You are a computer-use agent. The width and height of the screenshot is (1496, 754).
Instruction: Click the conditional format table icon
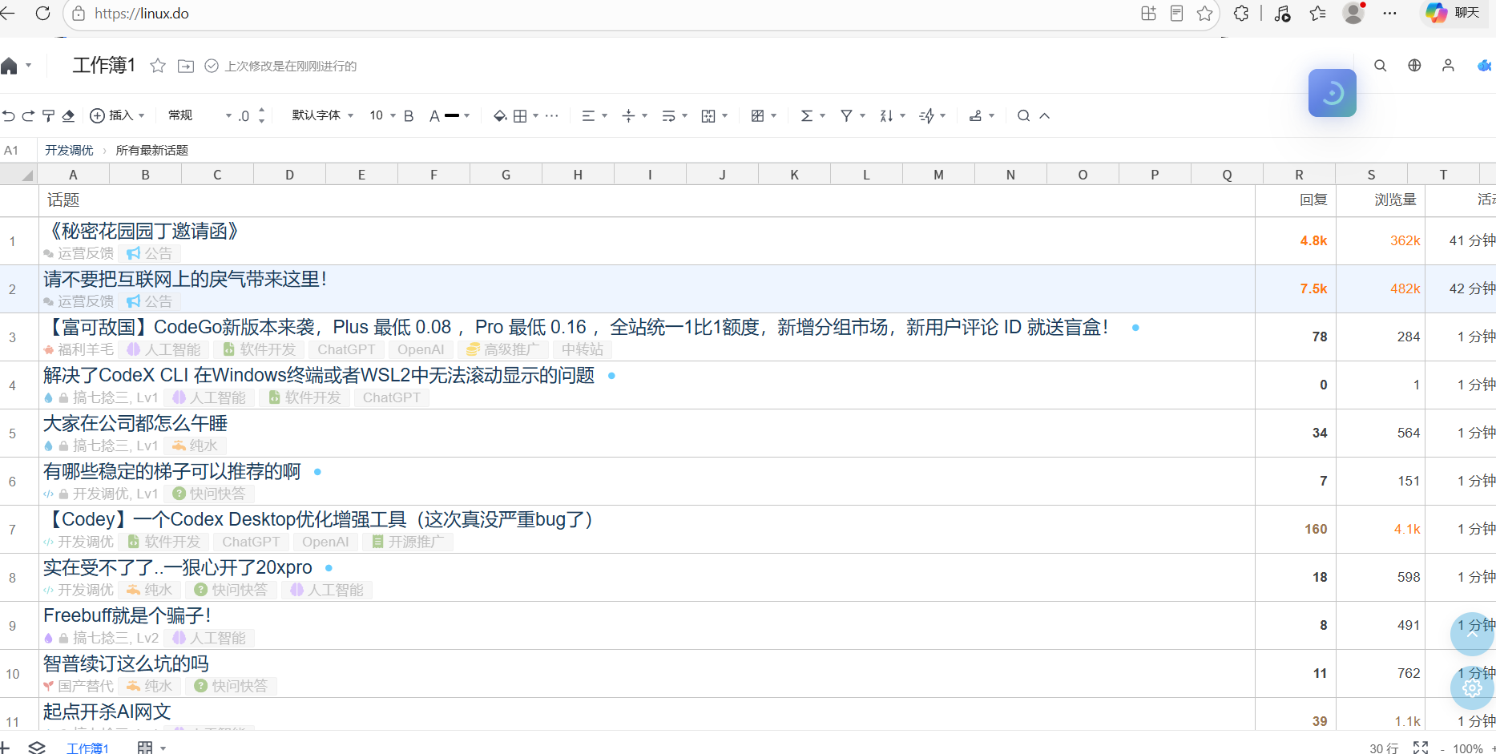point(757,116)
